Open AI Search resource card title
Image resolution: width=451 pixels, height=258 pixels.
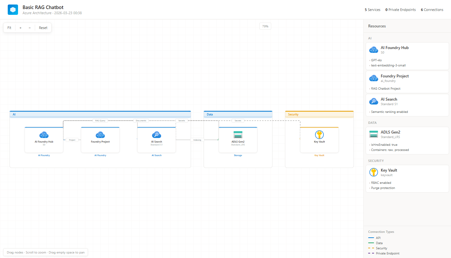tap(389, 99)
